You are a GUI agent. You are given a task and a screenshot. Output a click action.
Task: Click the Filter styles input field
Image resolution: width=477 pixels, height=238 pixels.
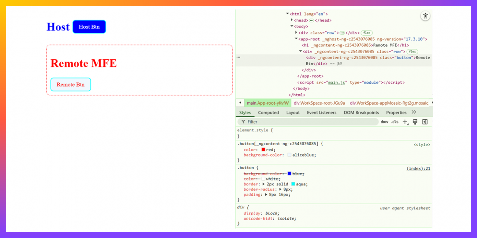coord(309,122)
